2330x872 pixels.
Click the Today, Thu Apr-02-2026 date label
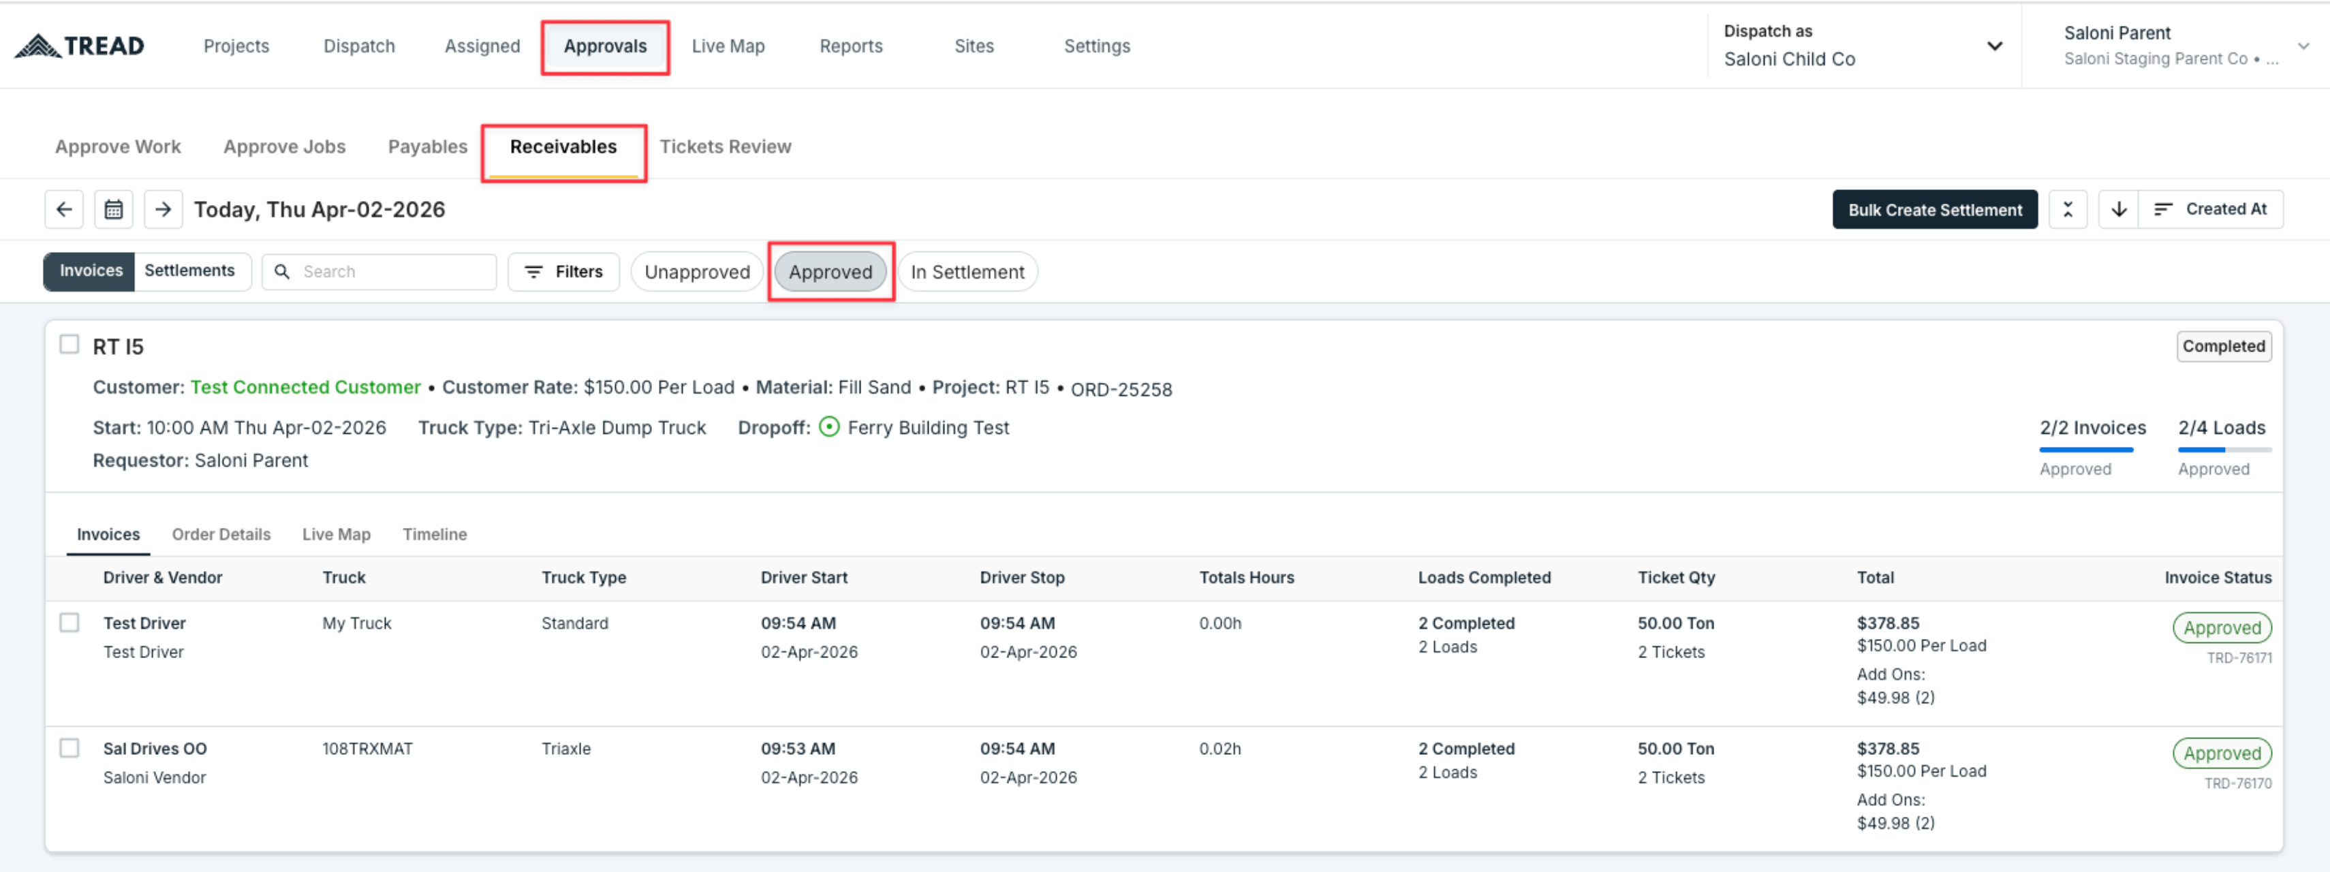[x=320, y=209]
